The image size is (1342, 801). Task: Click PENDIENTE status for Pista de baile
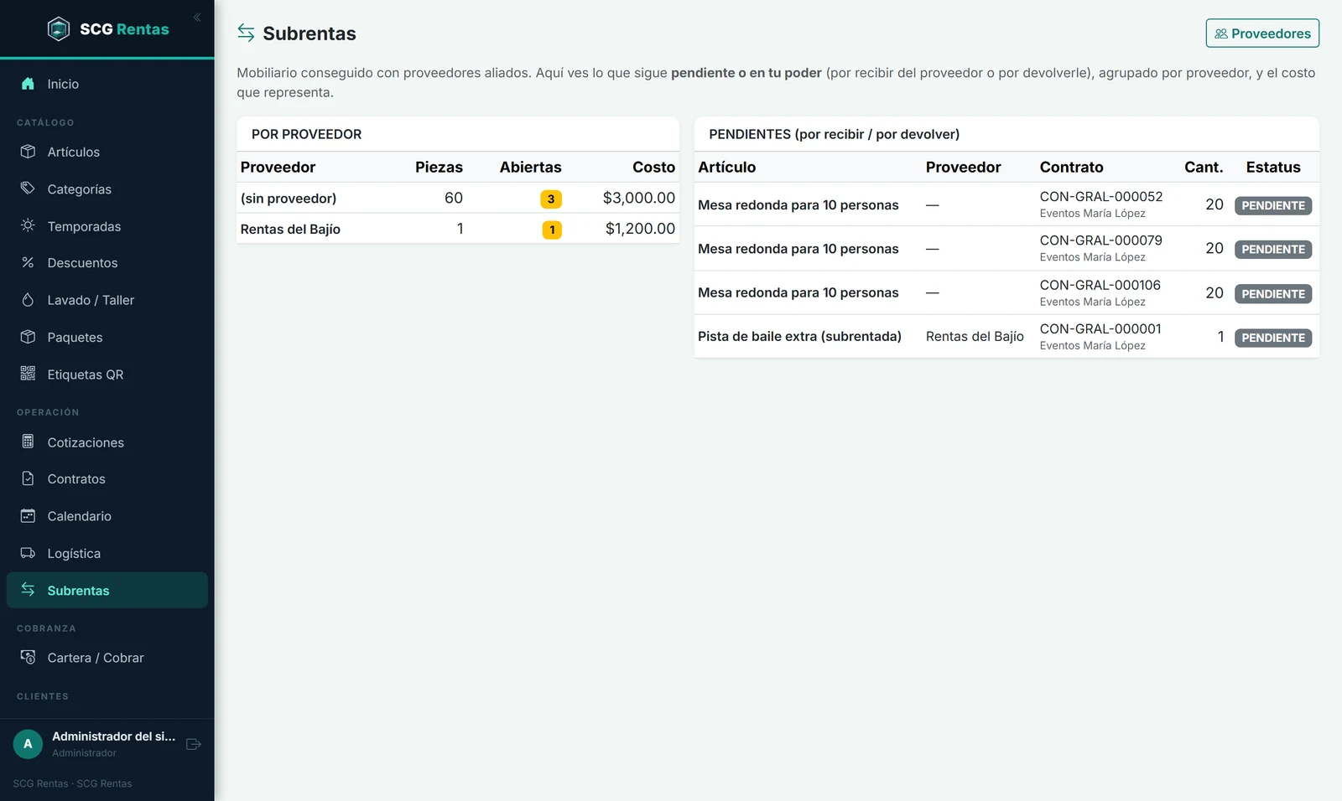[1273, 338]
